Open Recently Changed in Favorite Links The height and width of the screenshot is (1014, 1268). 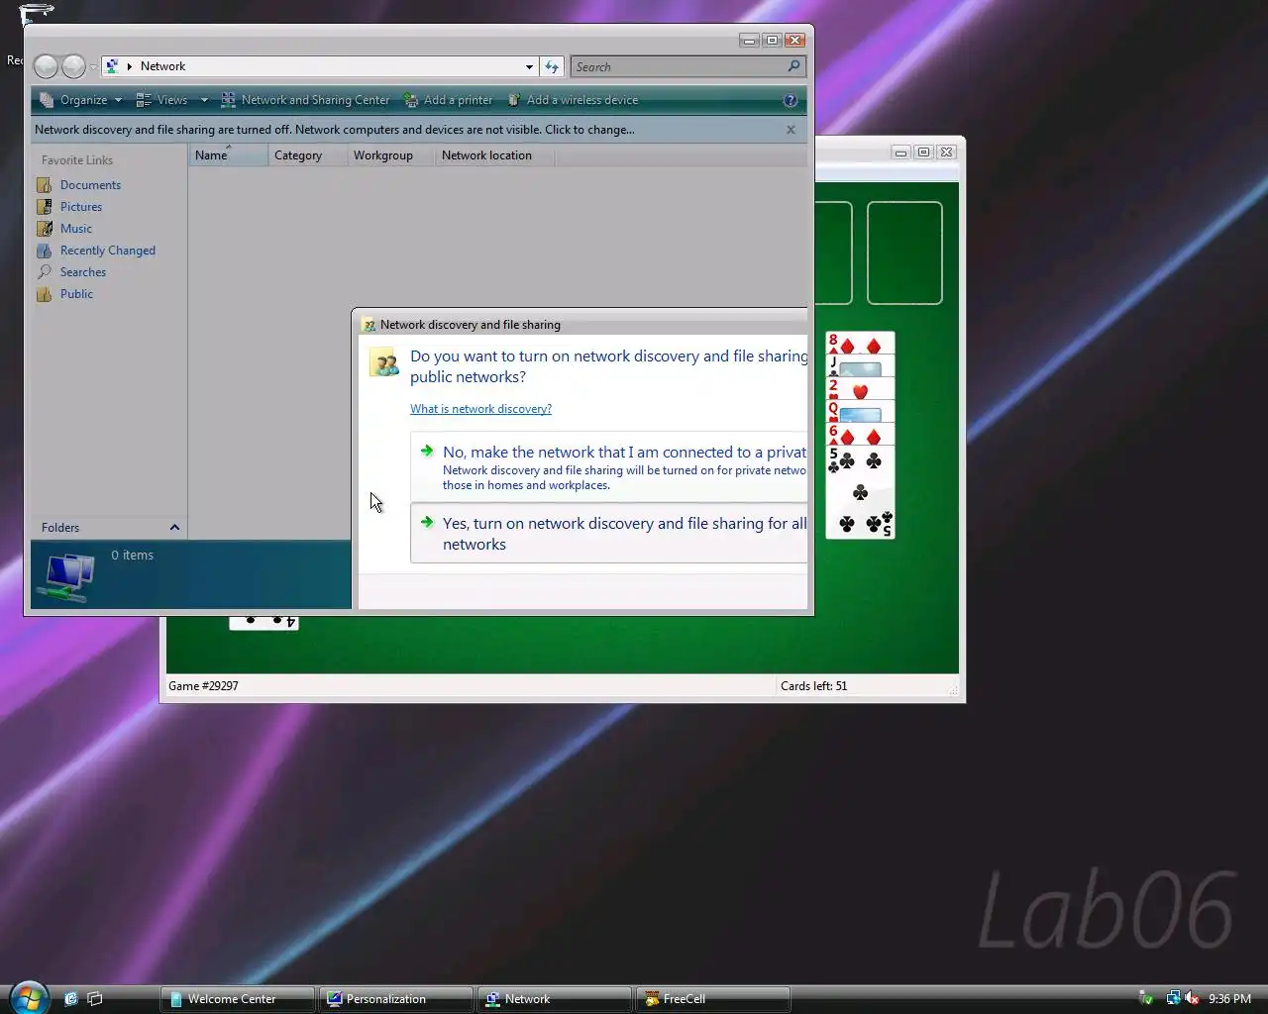[x=108, y=251]
